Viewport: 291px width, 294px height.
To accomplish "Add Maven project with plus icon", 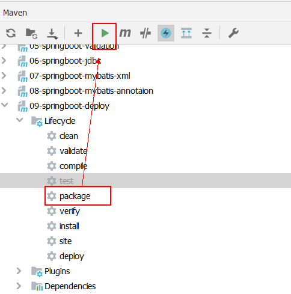I will (x=78, y=33).
